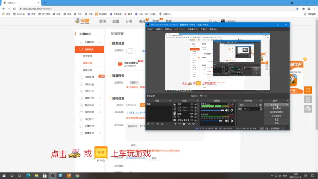Screen dimensions: 318x179
Task: Mute the 桌面音频 speaker icon
Action: click(227, 121)
